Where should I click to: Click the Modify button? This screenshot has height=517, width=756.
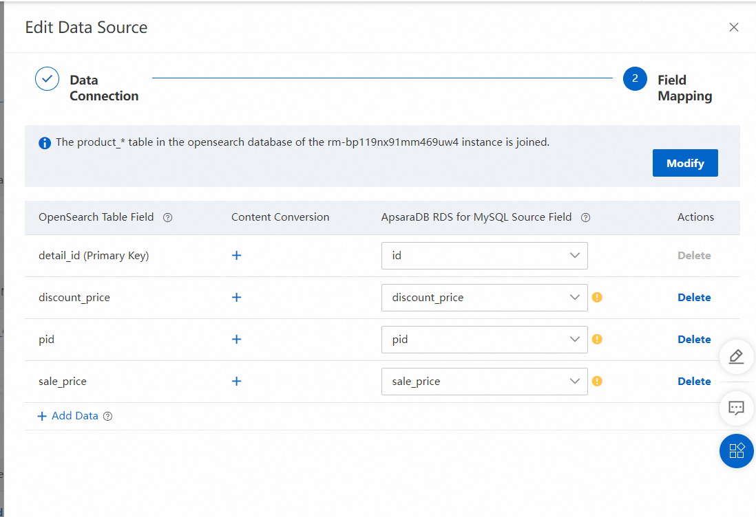[x=685, y=163]
